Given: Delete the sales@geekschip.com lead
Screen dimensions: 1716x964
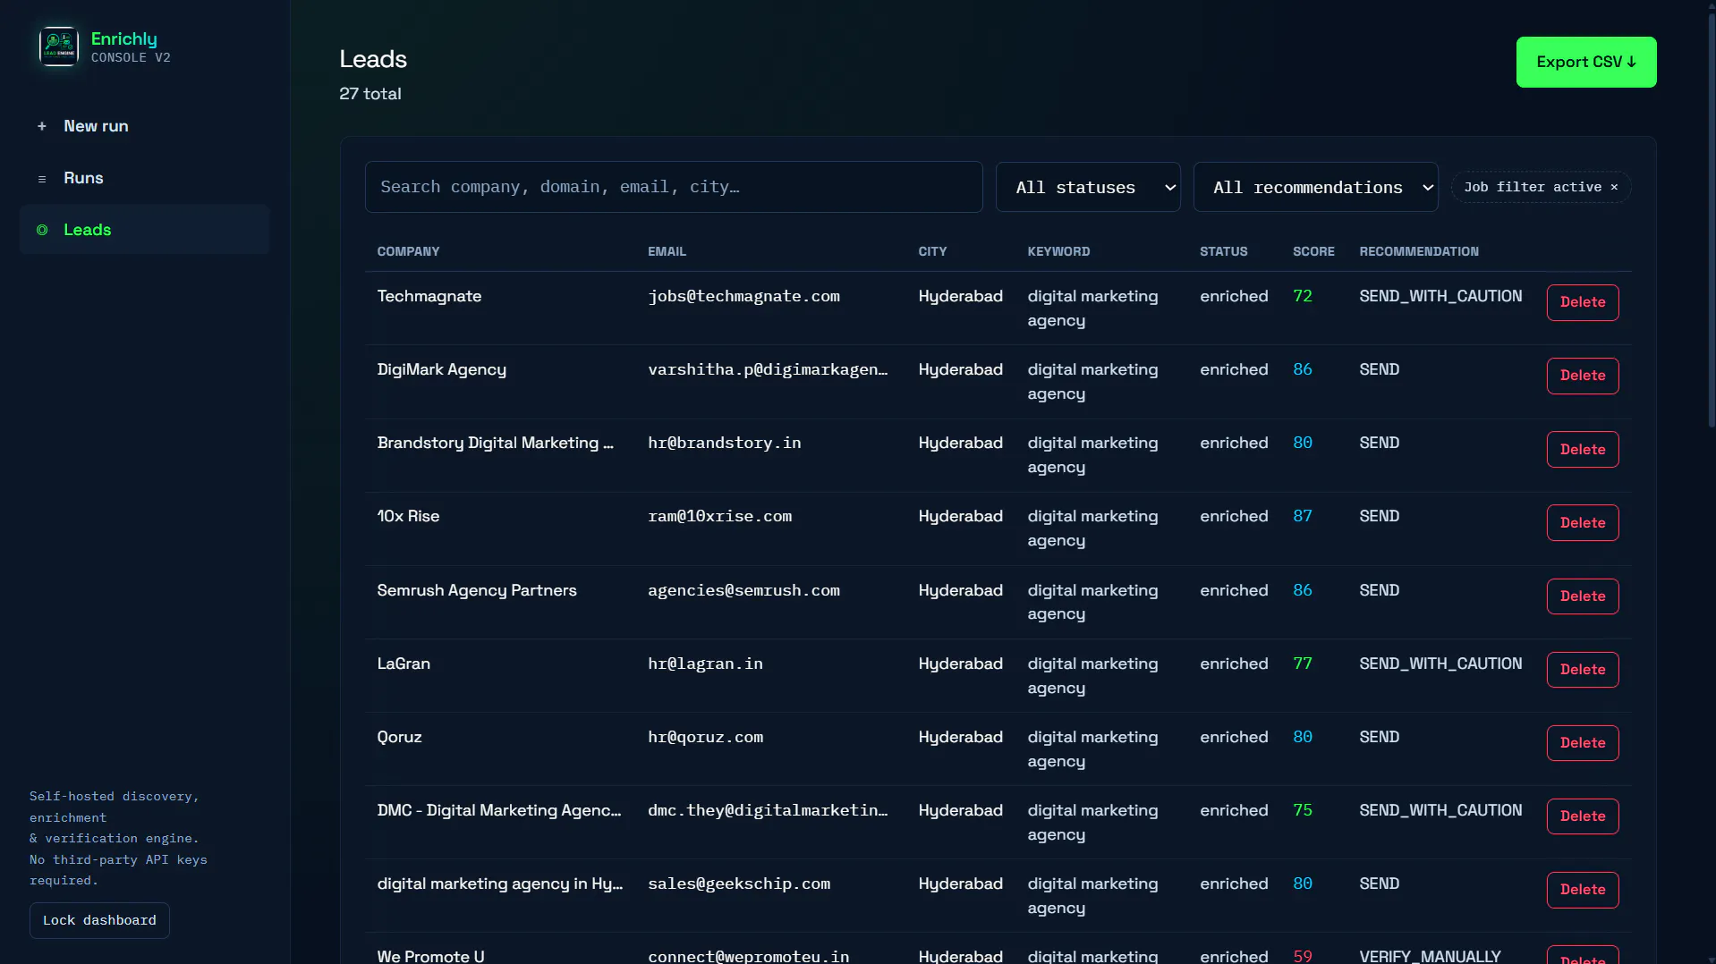Looking at the screenshot, I should click(x=1582, y=889).
